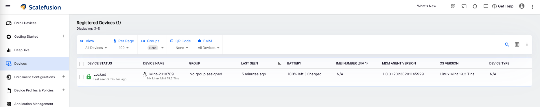Viewport: 540px width, 107px height.
Task: Check the Mint-2318789 device row checkbox
Action: 82,77
